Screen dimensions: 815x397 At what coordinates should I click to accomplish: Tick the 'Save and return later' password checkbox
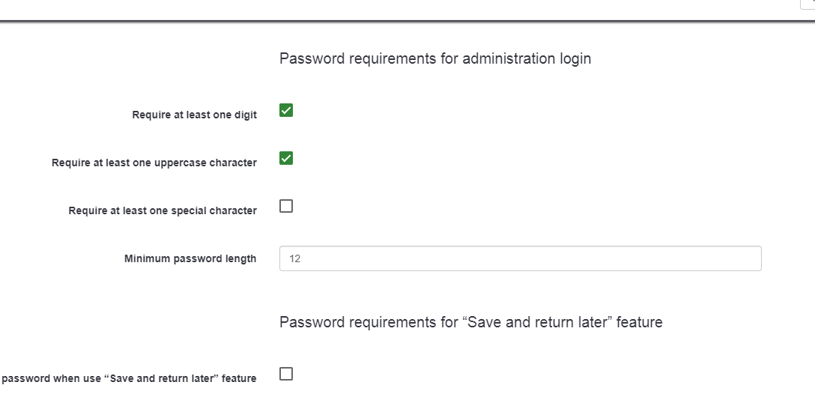[286, 375]
